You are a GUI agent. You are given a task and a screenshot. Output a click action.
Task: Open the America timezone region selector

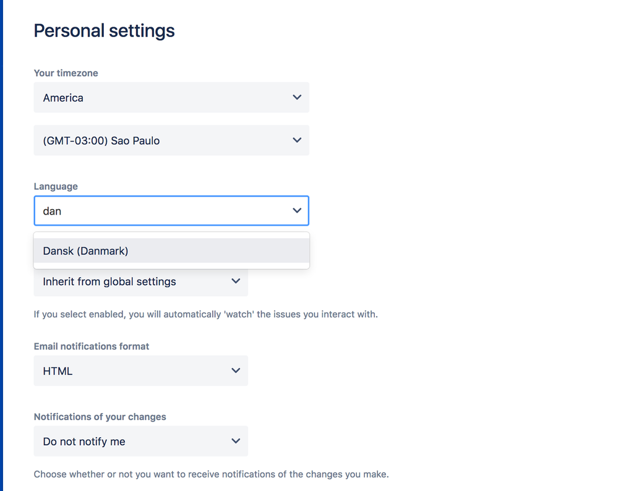tap(171, 97)
